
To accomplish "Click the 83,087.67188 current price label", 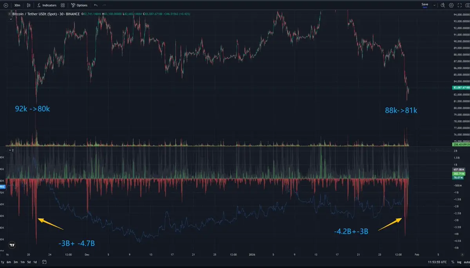I will (461, 88).
